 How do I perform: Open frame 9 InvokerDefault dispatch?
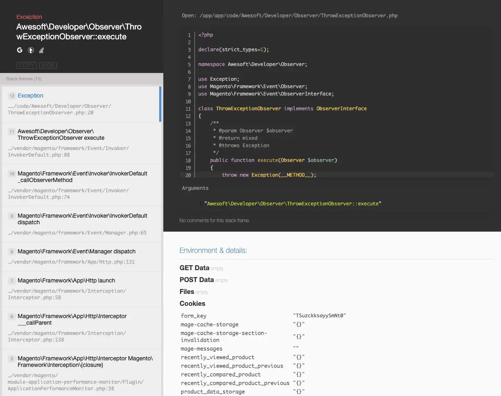pyautogui.click(x=82, y=219)
